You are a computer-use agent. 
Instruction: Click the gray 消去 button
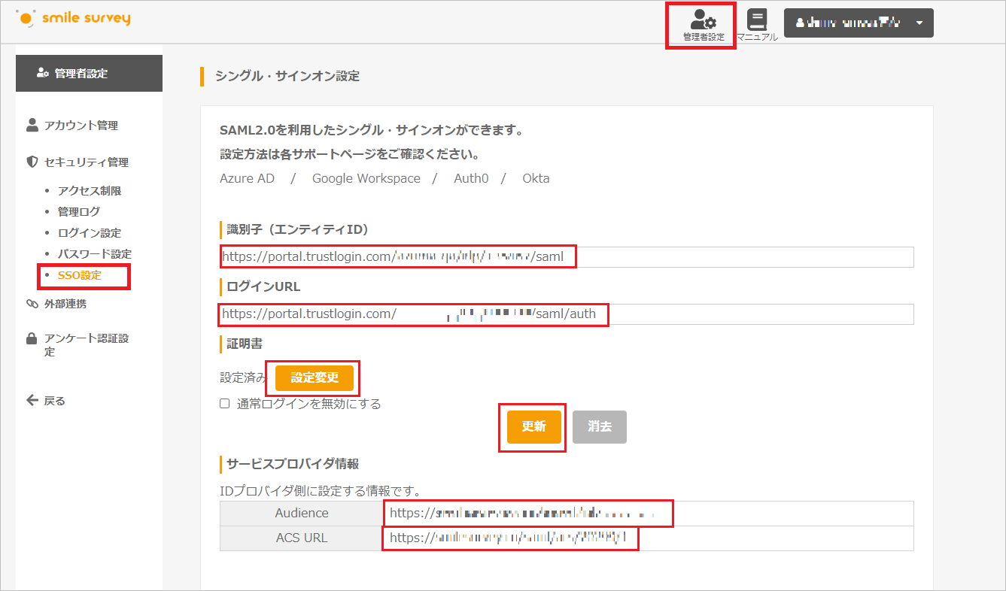pos(600,426)
